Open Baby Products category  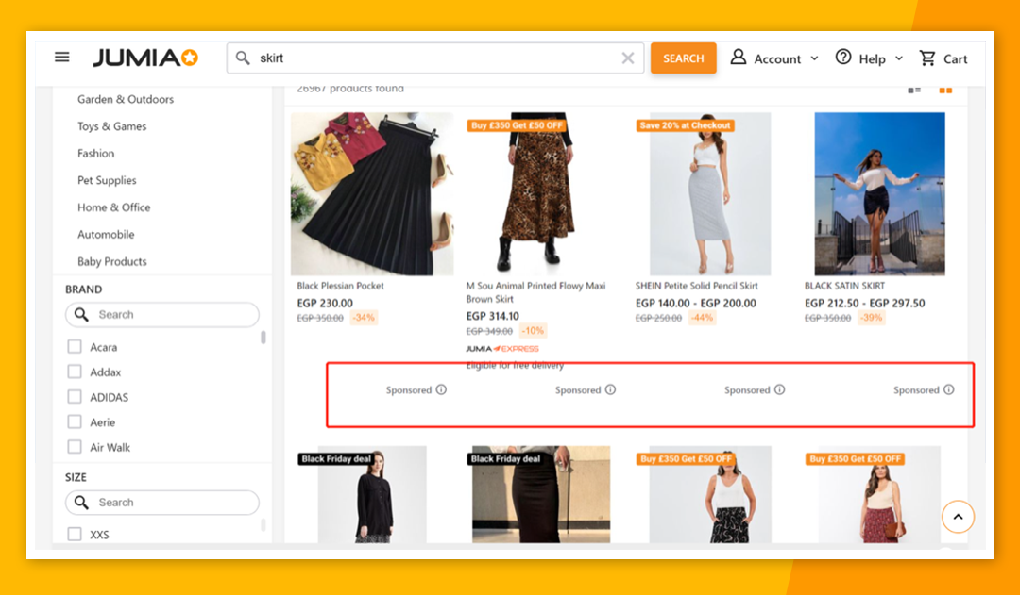click(x=111, y=261)
